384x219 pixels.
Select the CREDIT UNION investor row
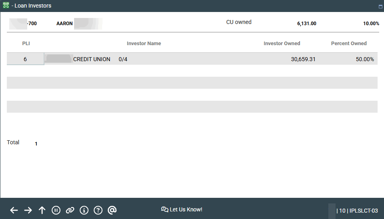point(91,59)
